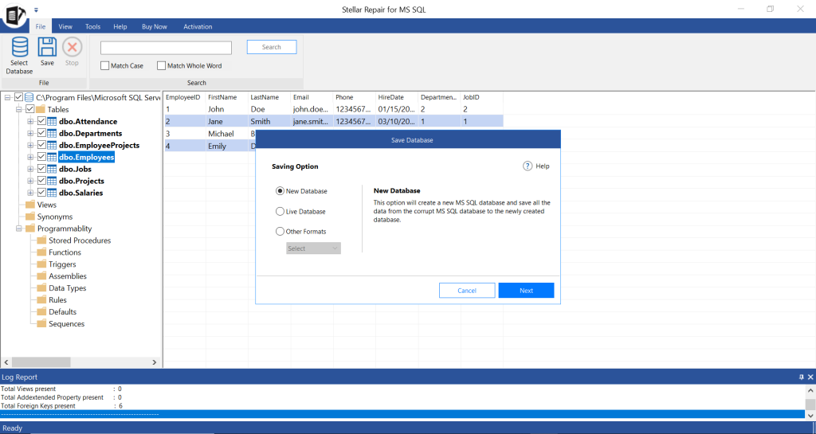The height and width of the screenshot is (434, 816).
Task: Enable the Match Case checkbox
Action: [x=105, y=66]
